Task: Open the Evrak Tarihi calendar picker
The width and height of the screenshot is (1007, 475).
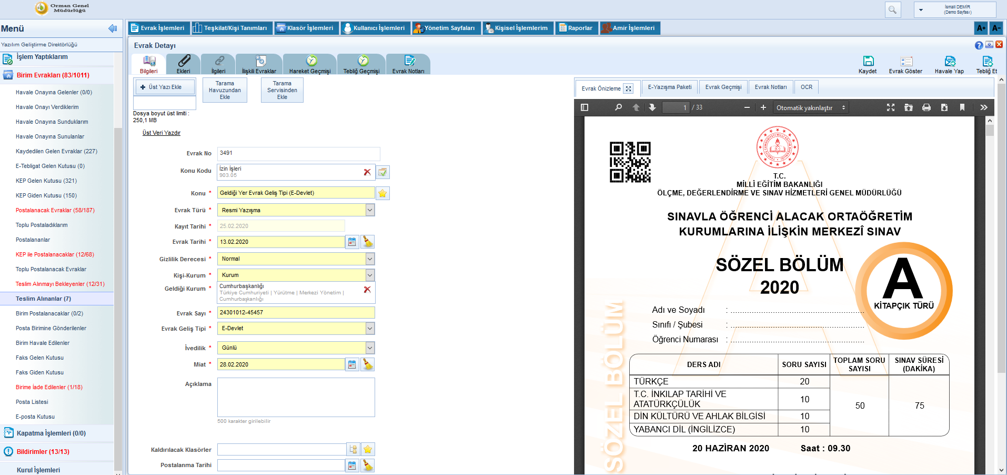Action: tap(352, 242)
